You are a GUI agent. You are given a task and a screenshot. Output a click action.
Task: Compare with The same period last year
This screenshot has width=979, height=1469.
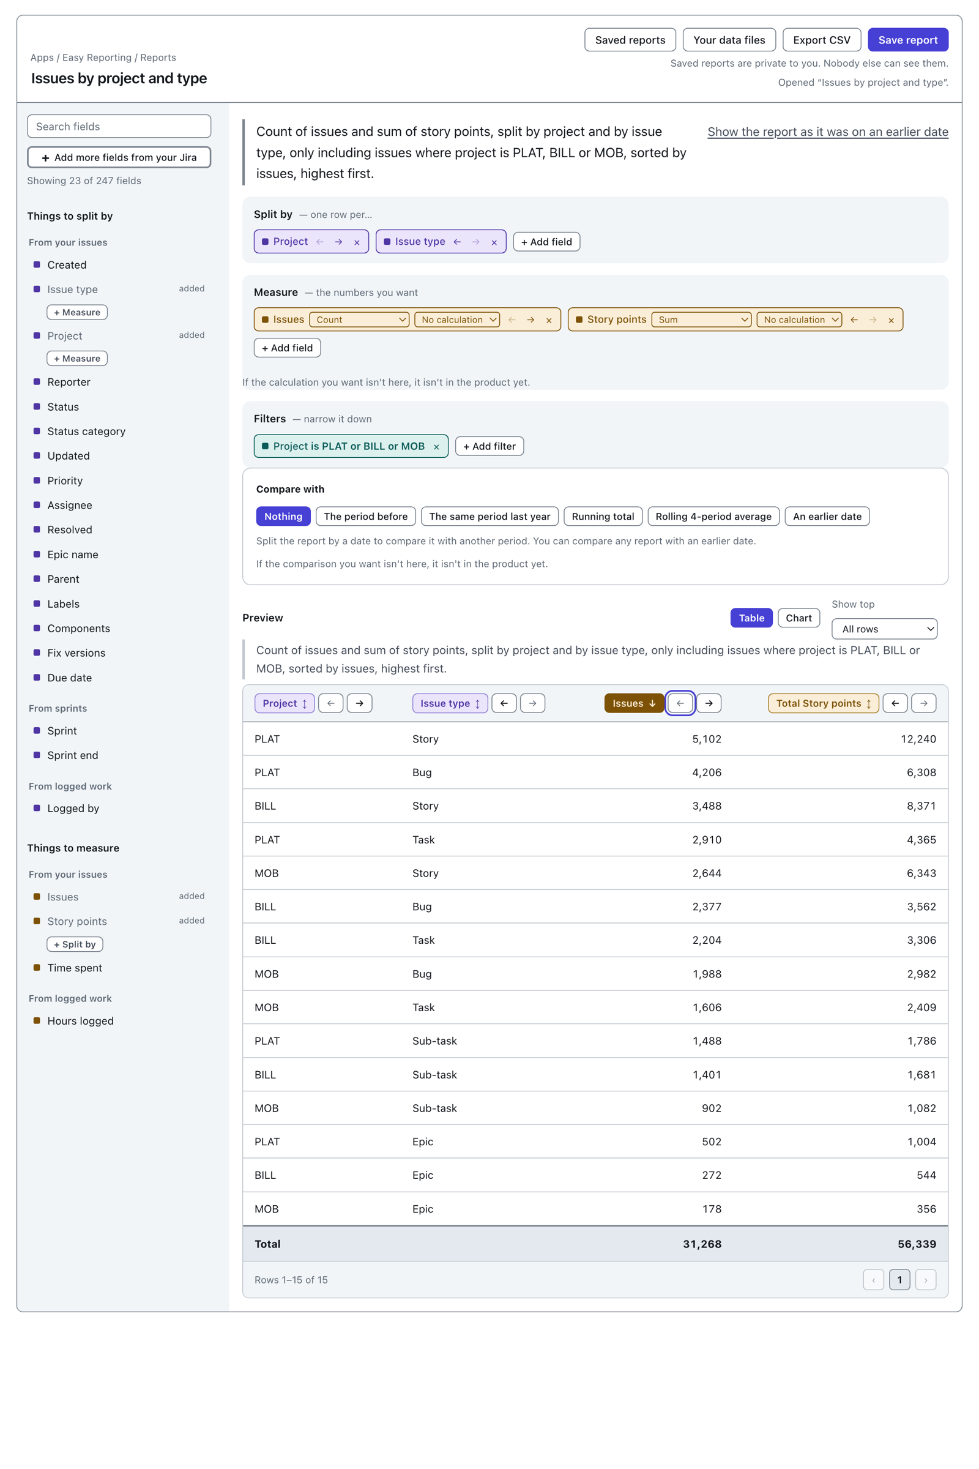click(x=489, y=517)
